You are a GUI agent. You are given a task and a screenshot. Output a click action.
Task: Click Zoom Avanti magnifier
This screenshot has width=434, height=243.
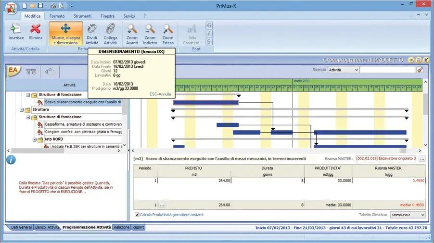pos(132,34)
